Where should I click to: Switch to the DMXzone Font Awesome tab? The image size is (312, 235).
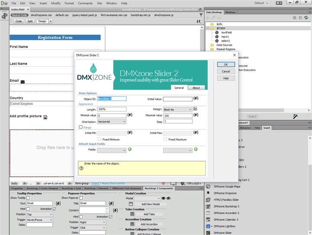click(x=127, y=188)
